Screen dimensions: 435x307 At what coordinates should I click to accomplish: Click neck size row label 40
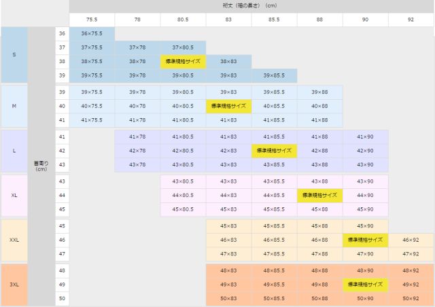[x=62, y=106]
